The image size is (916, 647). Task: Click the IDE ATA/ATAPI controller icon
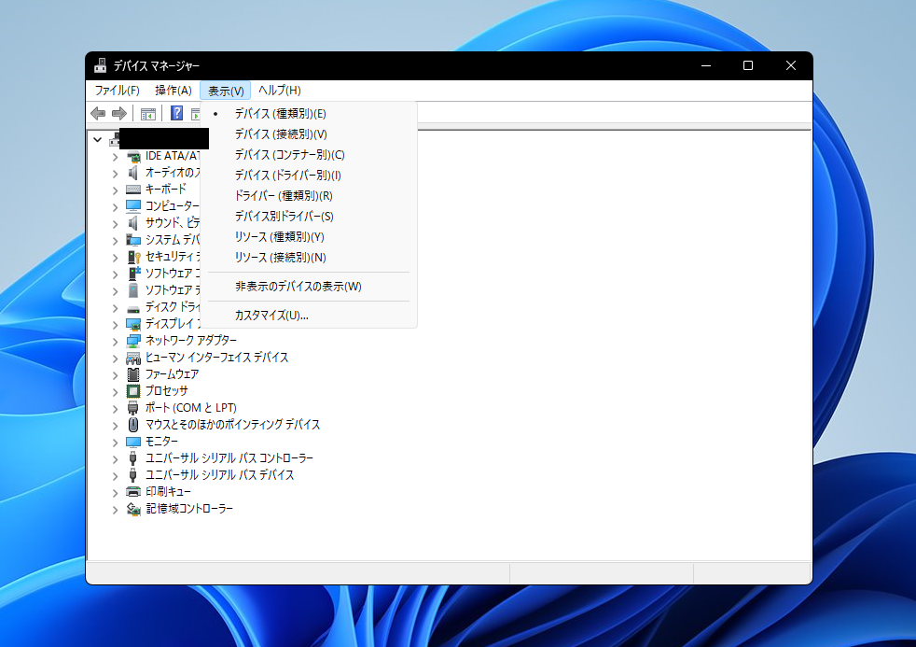click(x=133, y=157)
